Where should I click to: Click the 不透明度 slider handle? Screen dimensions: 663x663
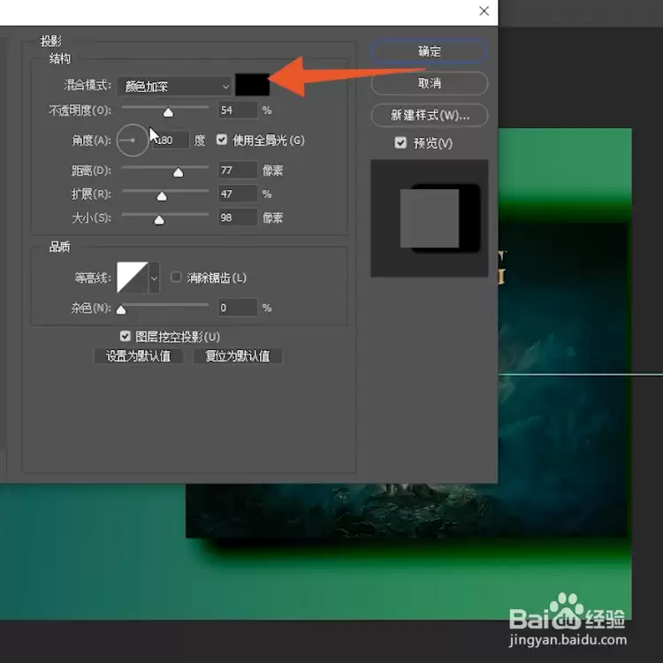(168, 112)
